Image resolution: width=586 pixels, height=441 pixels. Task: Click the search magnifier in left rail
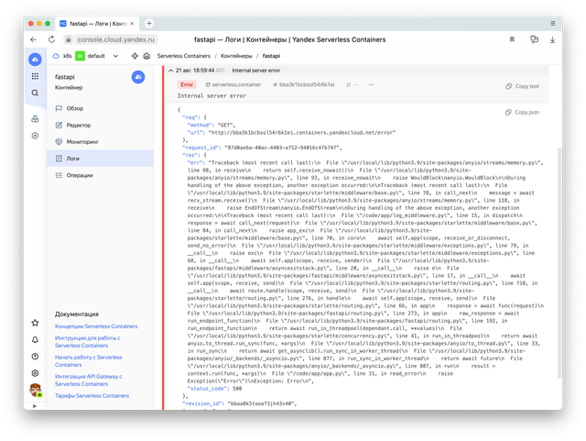pyautogui.click(x=35, y=93)
